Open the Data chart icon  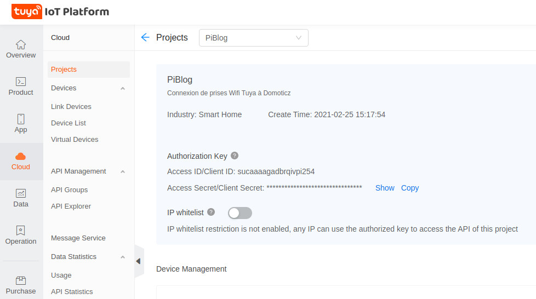21,193
